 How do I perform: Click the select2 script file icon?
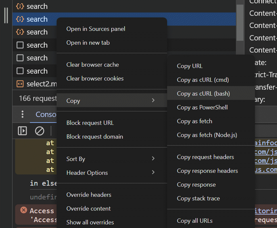pos(20,84)
